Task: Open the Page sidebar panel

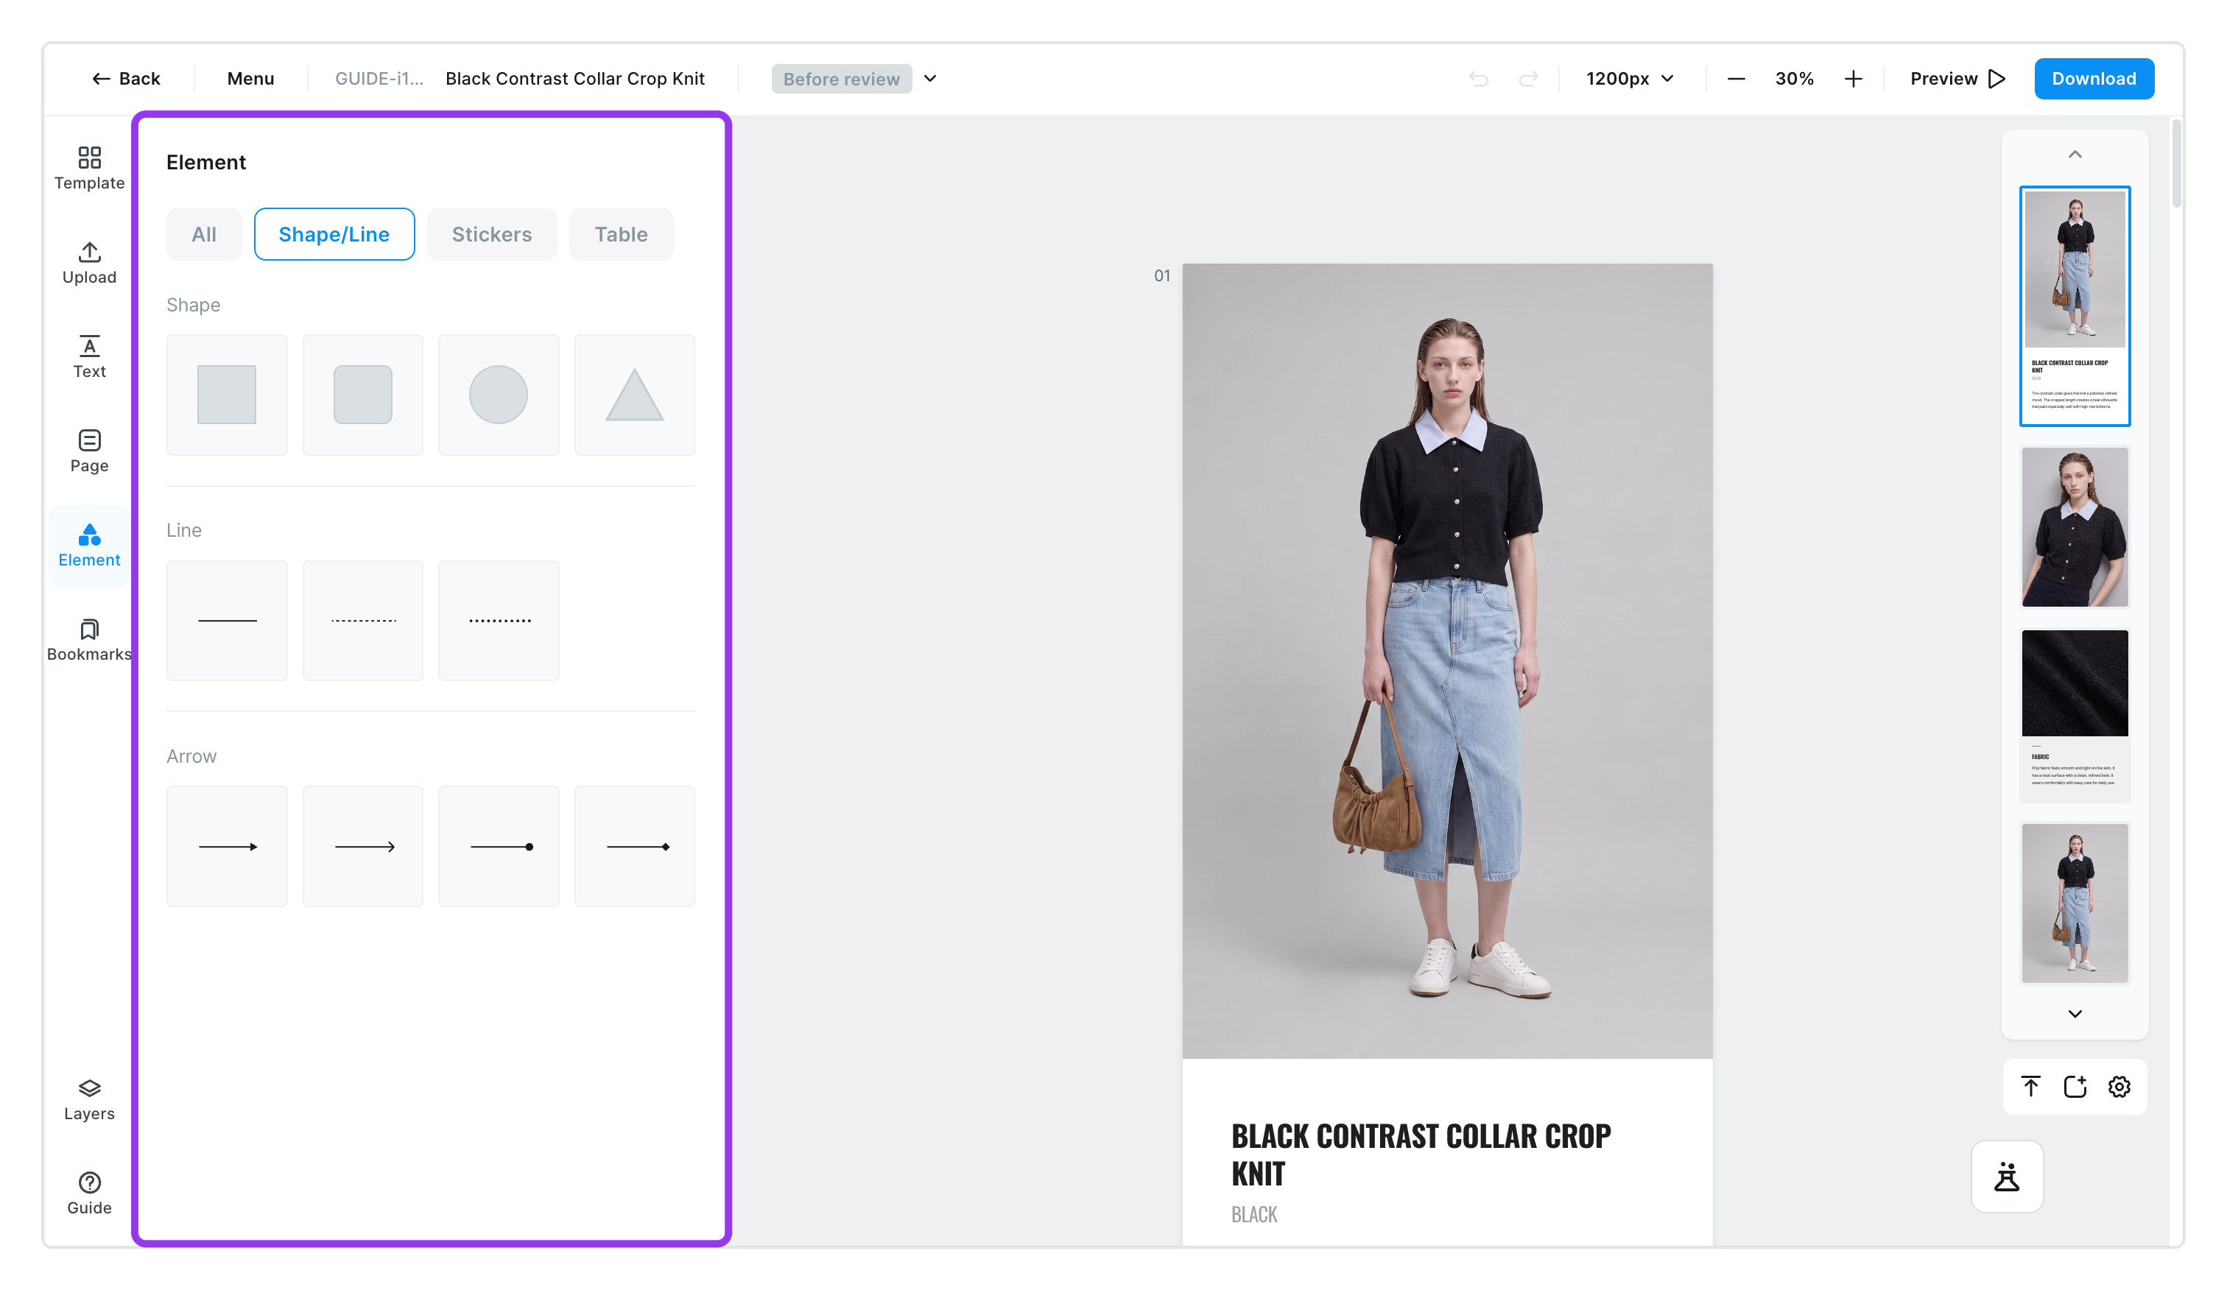Action: tap(89, 451)
